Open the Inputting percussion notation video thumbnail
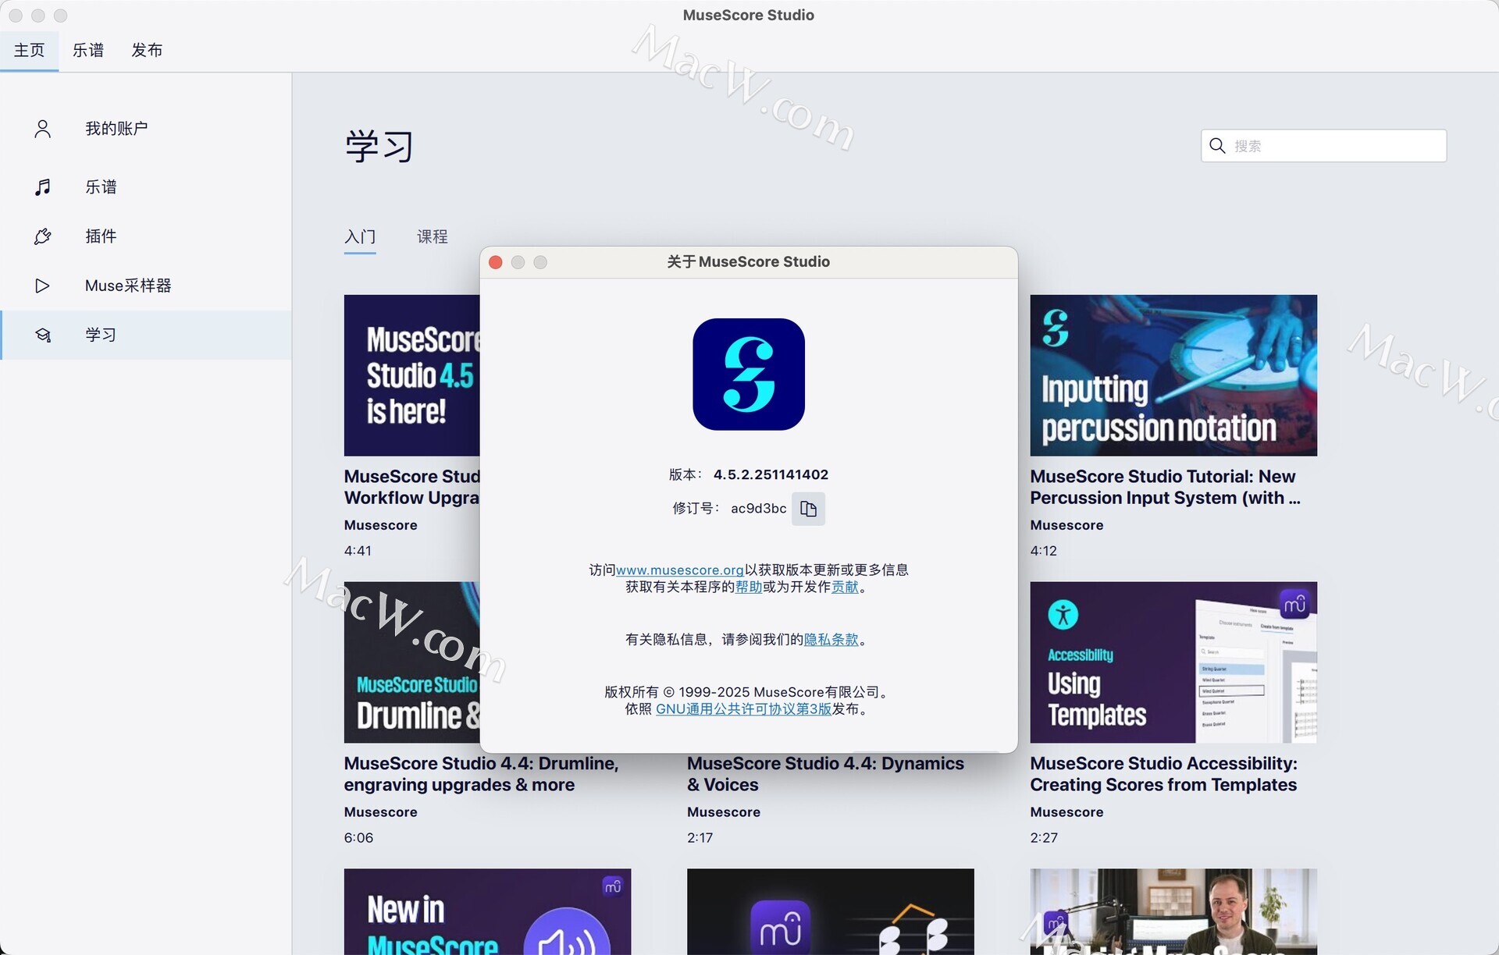The image size is (1499, 955). (x=1173, y=375)
